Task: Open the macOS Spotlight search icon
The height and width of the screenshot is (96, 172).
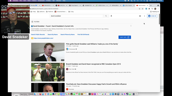Action: (144, 1)
